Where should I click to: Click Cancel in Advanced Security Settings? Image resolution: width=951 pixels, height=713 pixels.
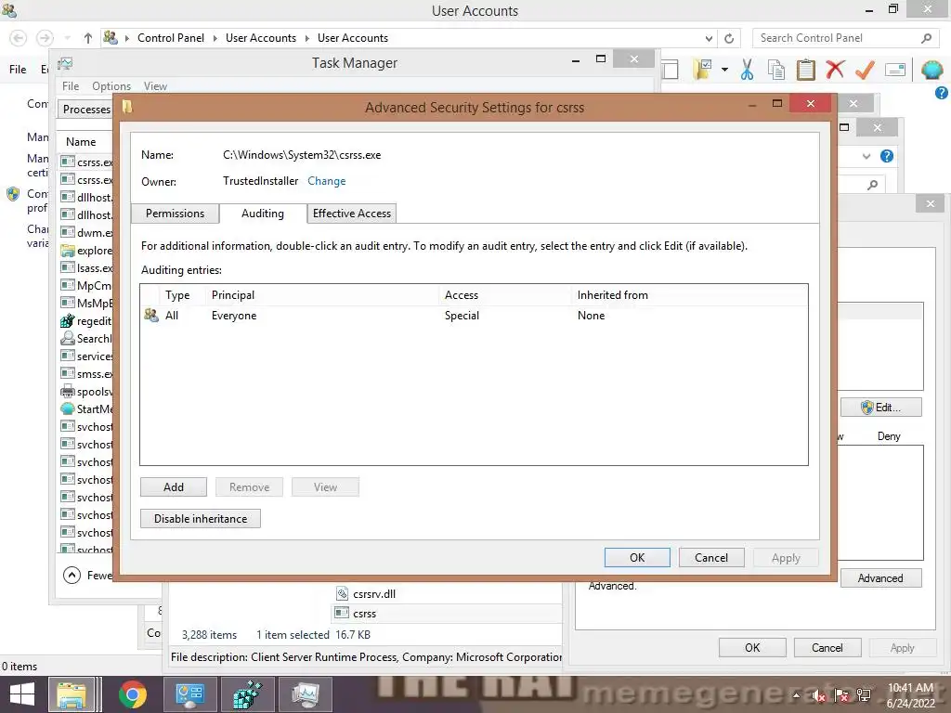pyautogui.click(x=710, y=558)
